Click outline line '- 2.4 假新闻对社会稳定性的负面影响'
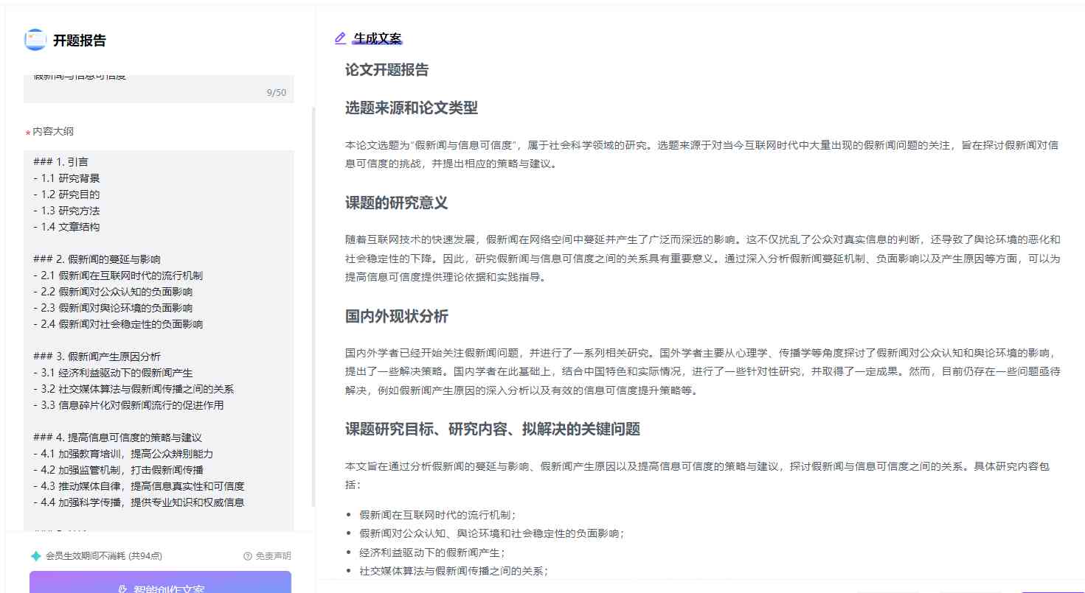 118,324
